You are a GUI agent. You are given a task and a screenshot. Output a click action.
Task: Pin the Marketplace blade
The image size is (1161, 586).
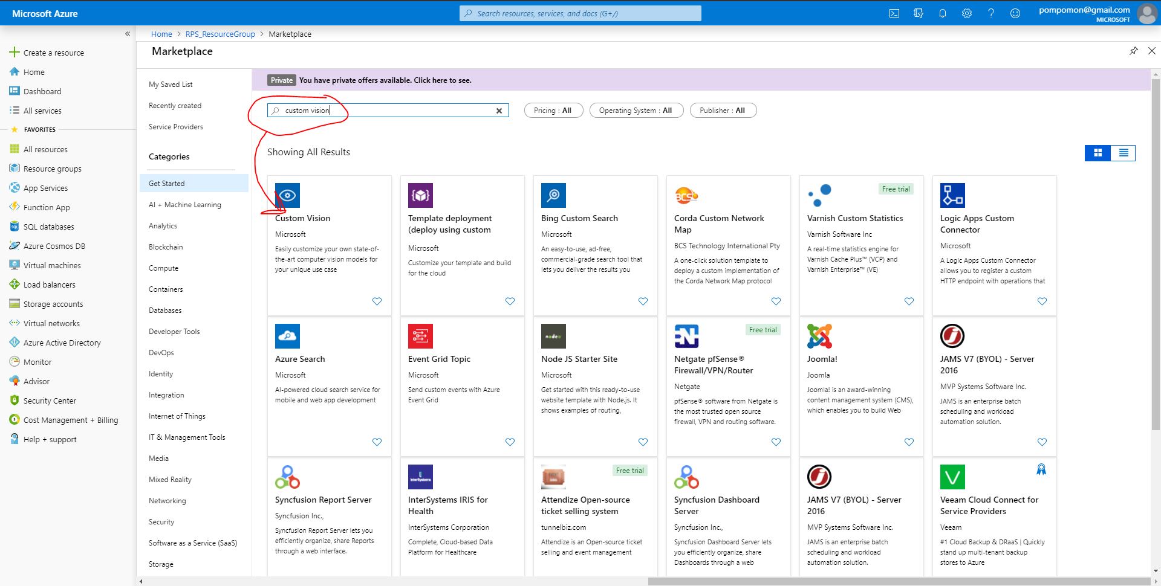point(1133,51)
